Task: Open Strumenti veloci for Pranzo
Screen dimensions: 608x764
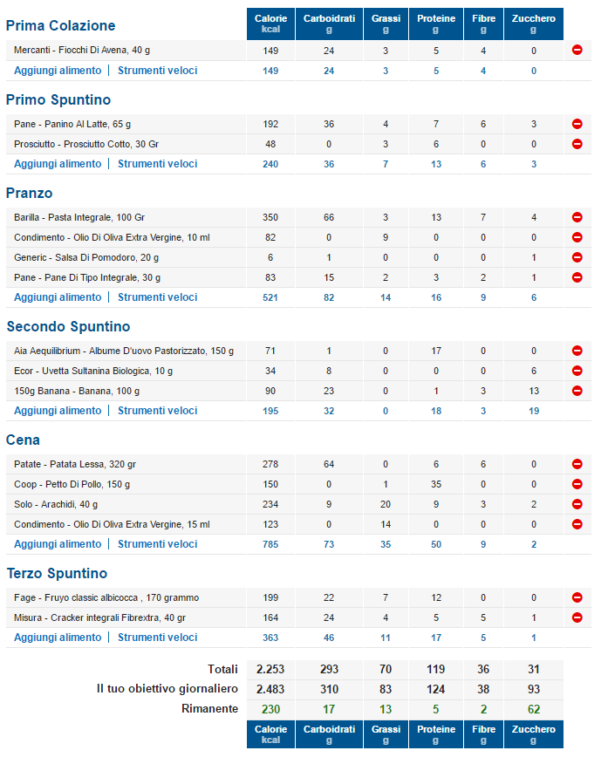Action: tap(158, 297)
